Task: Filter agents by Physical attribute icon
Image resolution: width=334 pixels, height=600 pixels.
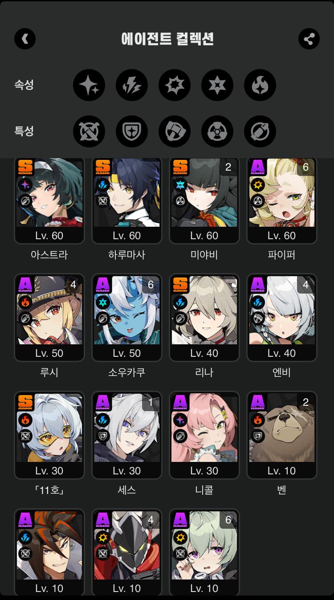Action: click(x=175, y=85)
